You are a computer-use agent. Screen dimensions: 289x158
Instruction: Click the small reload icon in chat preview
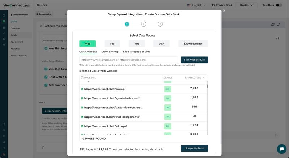(278, 38)
